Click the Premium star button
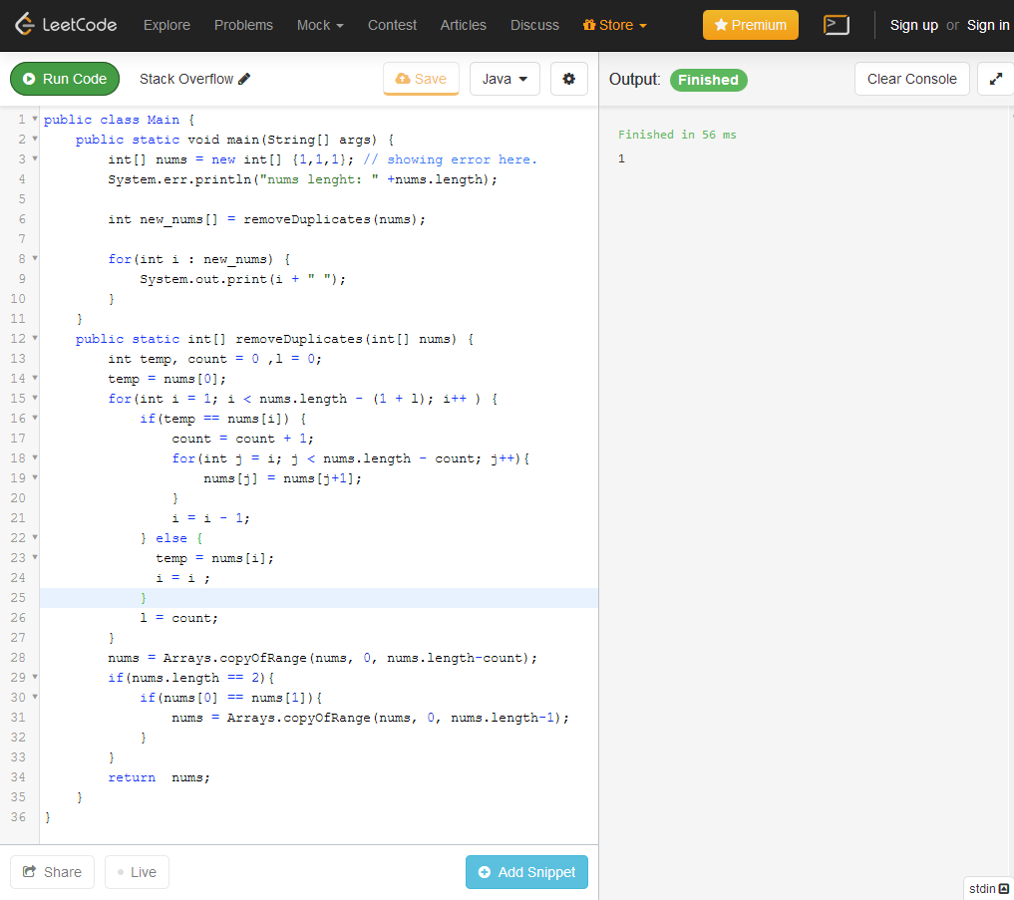This screenshot has width=1014, height=900. [750, 24]
